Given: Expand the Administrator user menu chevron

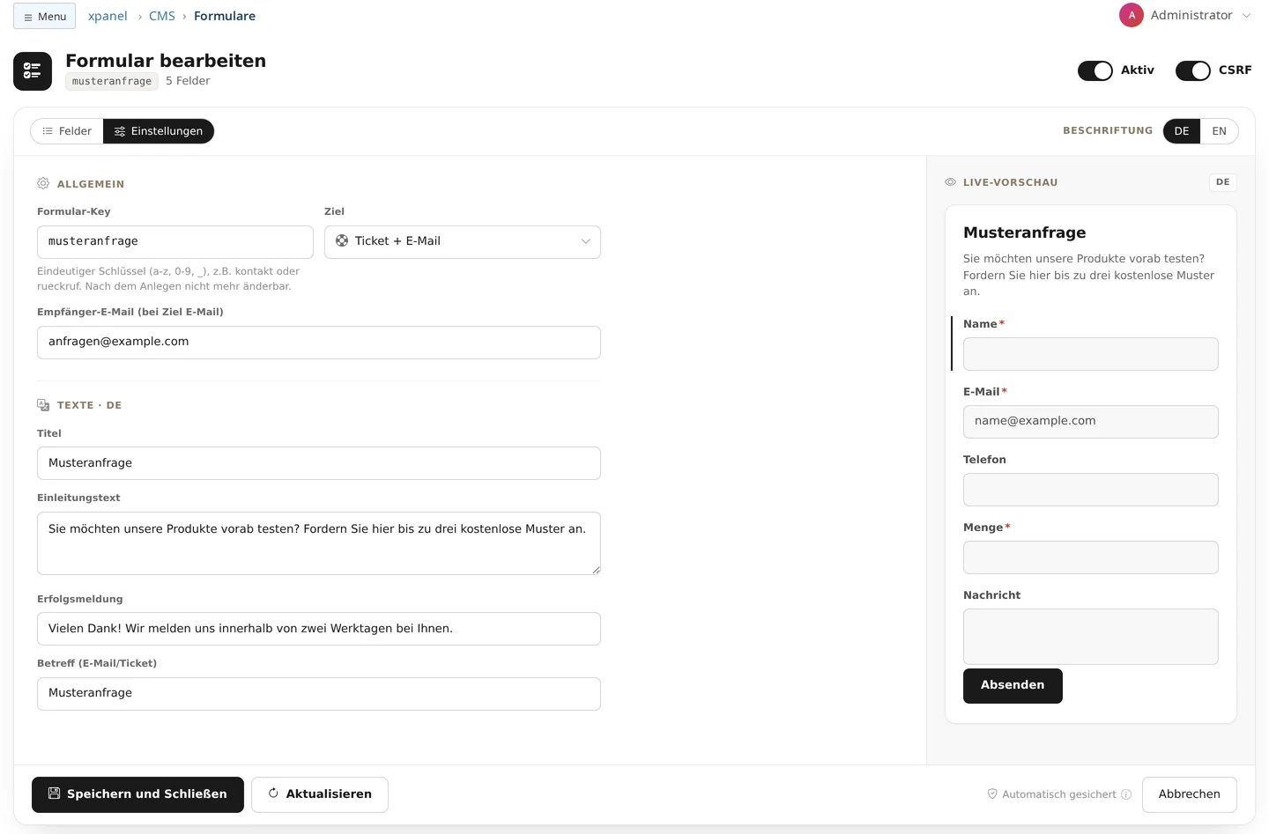Looking at the screenshot, I should click(1246, 16).
